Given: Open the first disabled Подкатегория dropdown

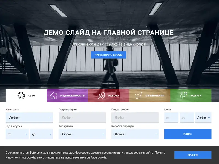Looking at the screenshot, I should 82,118.
